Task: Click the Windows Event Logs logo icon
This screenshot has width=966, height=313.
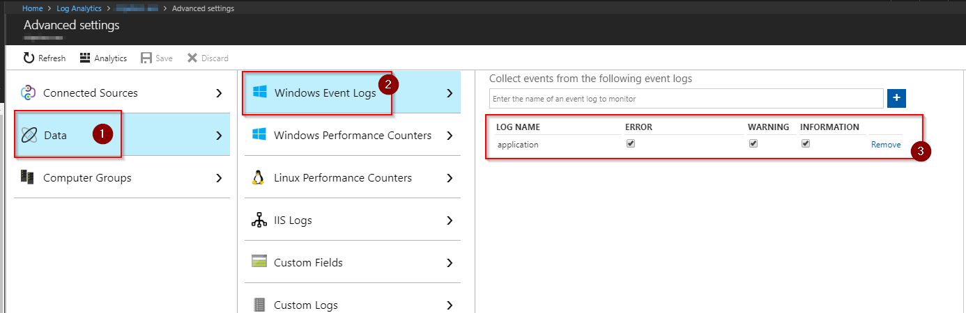Action: coord(259,93)
